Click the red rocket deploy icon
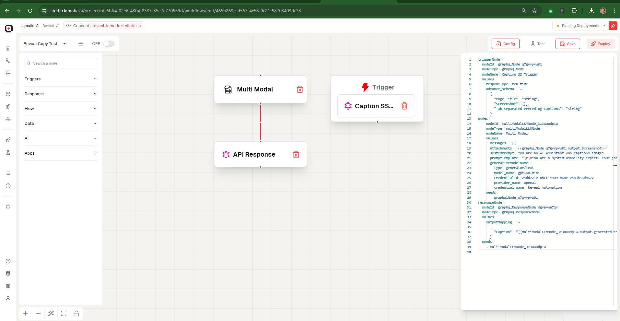 (x=613, y=26)
